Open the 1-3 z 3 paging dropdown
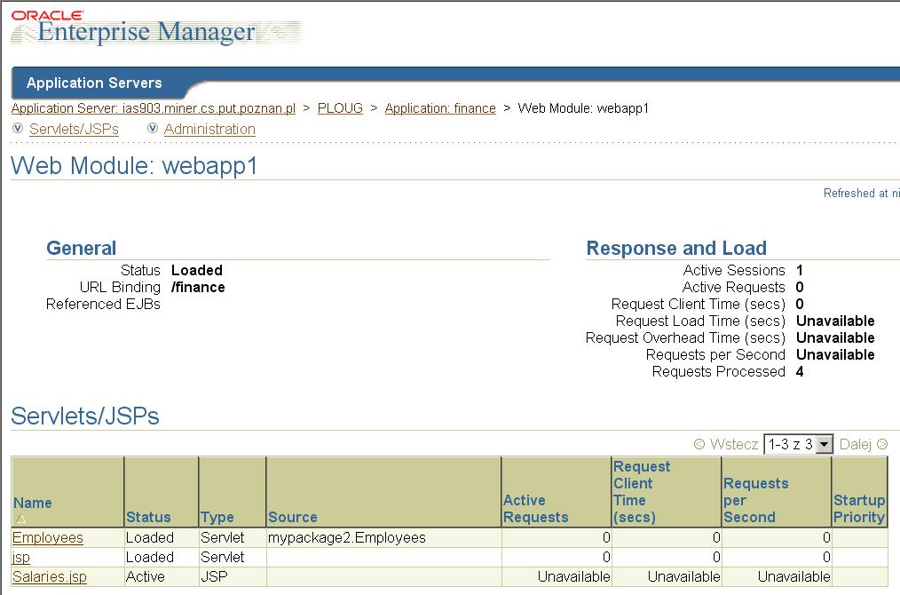The image size is (900, 595). (x=798, y=444)
